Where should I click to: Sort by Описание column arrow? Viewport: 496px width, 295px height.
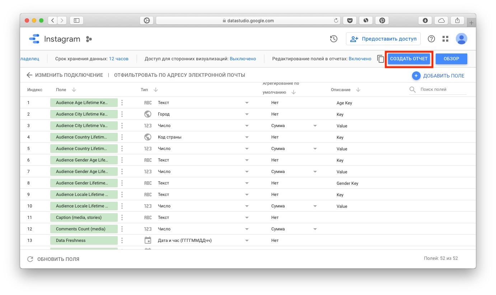point(358,90)
